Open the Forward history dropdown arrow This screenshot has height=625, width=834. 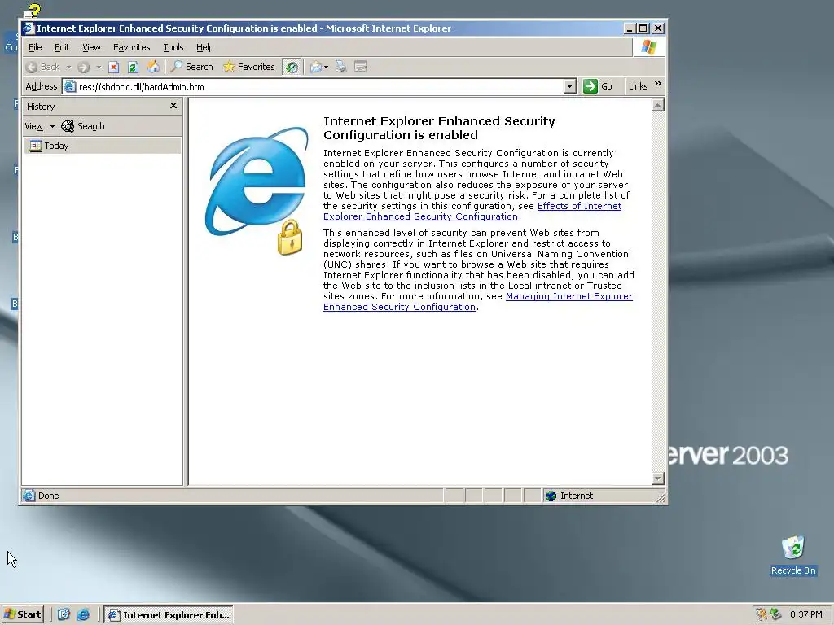pos(99,67)
